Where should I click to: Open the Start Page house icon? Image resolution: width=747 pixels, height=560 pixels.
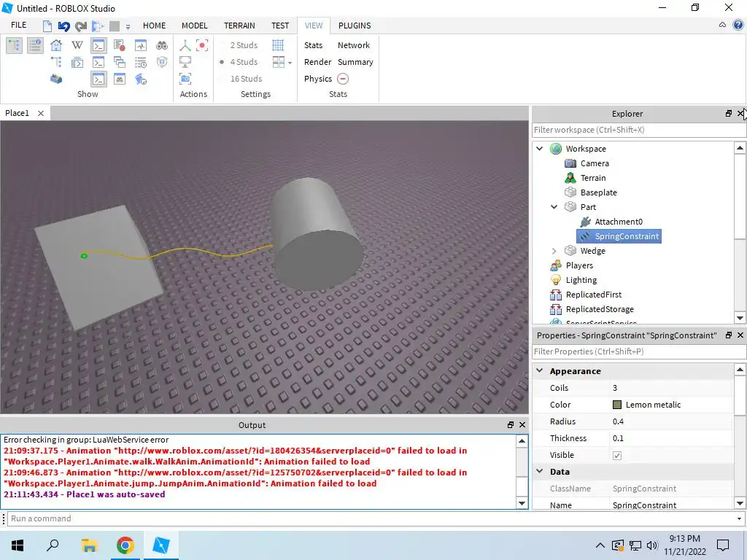56,45
